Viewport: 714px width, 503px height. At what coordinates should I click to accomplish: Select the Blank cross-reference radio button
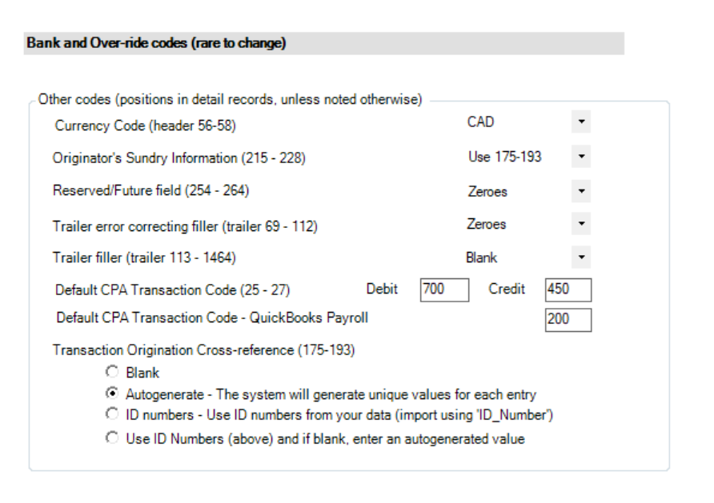[113, 373]
